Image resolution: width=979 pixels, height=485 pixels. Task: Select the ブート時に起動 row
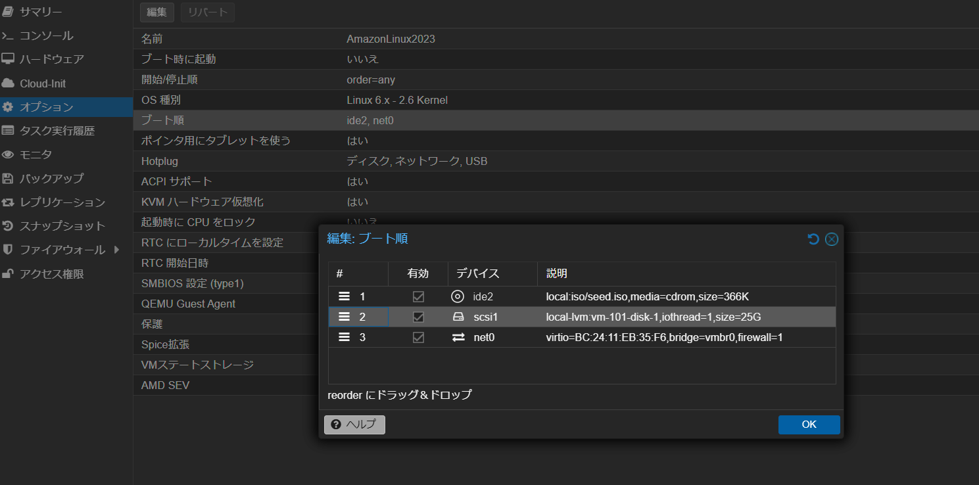556,59
